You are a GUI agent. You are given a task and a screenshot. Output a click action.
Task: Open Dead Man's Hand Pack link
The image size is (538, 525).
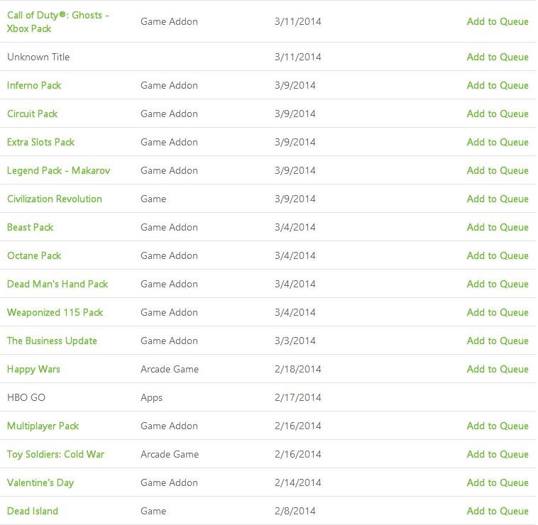pyautogui.click(x=57, y=284)
